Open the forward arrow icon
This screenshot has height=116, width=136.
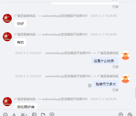pos(121,114)
